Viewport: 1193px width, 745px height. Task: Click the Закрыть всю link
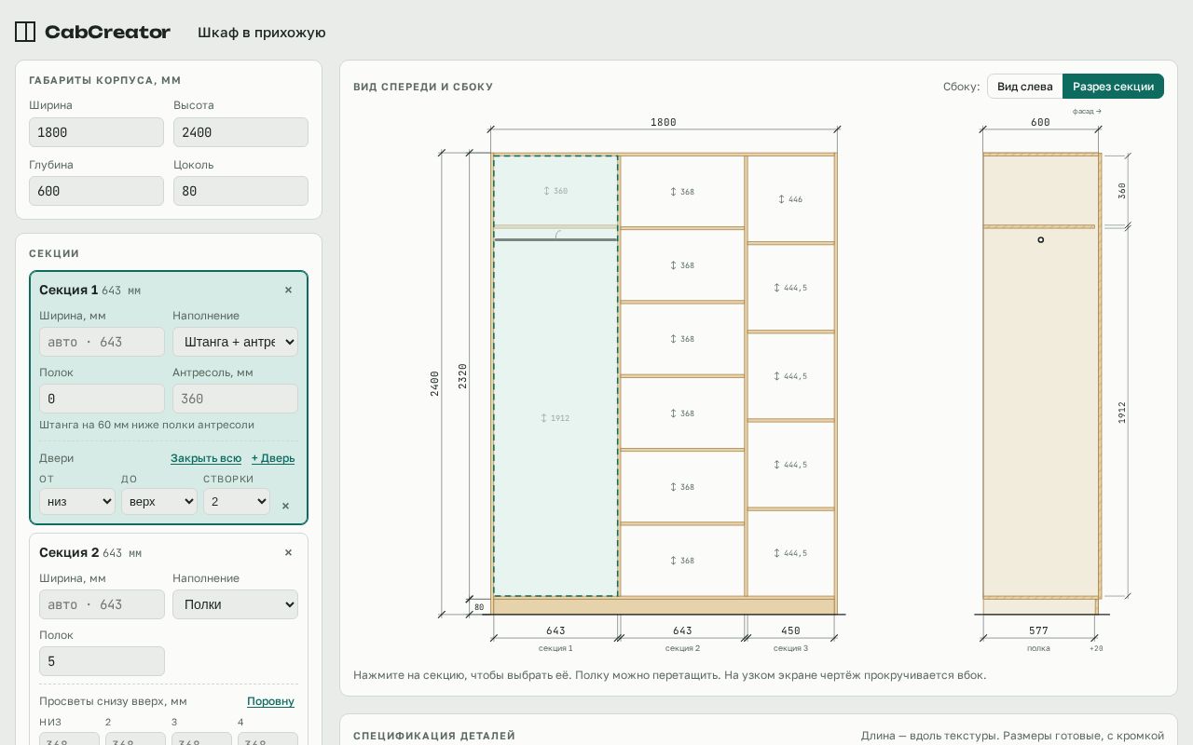point(206,458)
